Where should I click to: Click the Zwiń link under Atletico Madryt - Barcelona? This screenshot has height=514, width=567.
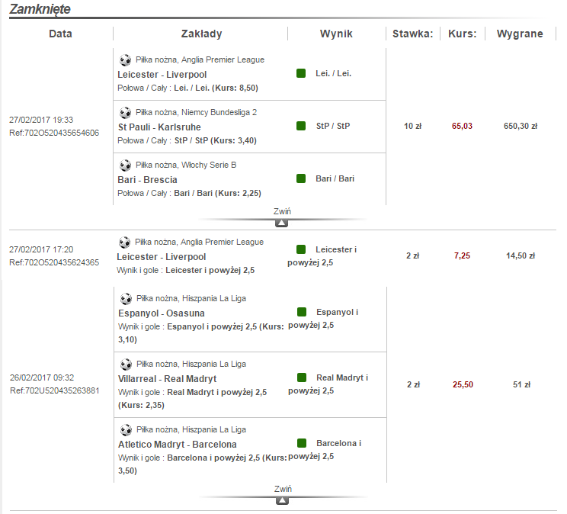(282, 489)
